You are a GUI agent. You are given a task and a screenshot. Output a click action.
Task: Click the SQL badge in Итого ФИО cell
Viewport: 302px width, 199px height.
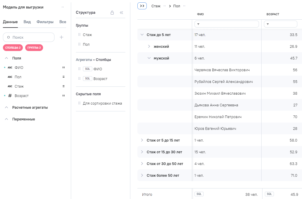coord(199,194)
